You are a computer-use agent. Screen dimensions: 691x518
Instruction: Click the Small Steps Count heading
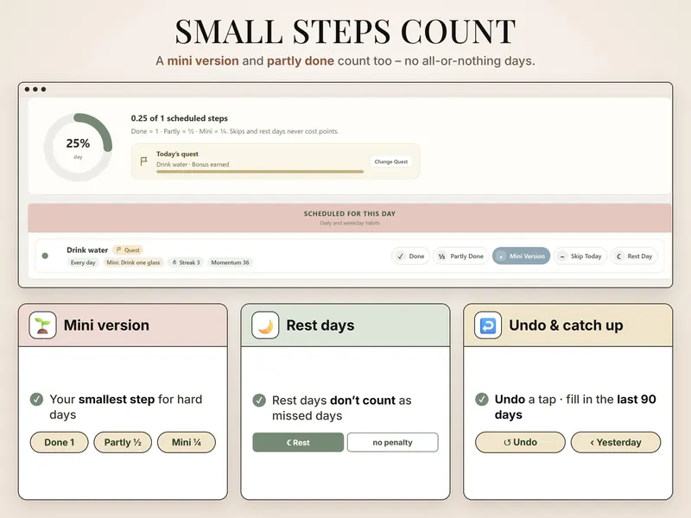[x=345, y=32]
